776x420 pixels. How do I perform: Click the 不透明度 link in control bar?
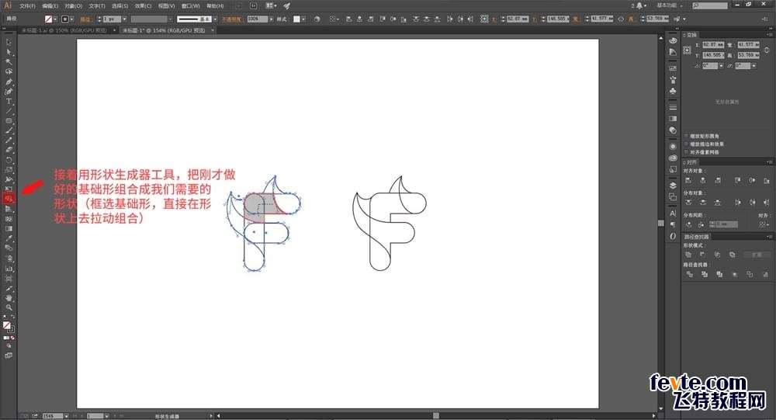coord(231,18)
